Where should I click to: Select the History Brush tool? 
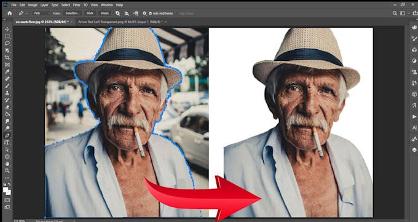pos(7,100)
